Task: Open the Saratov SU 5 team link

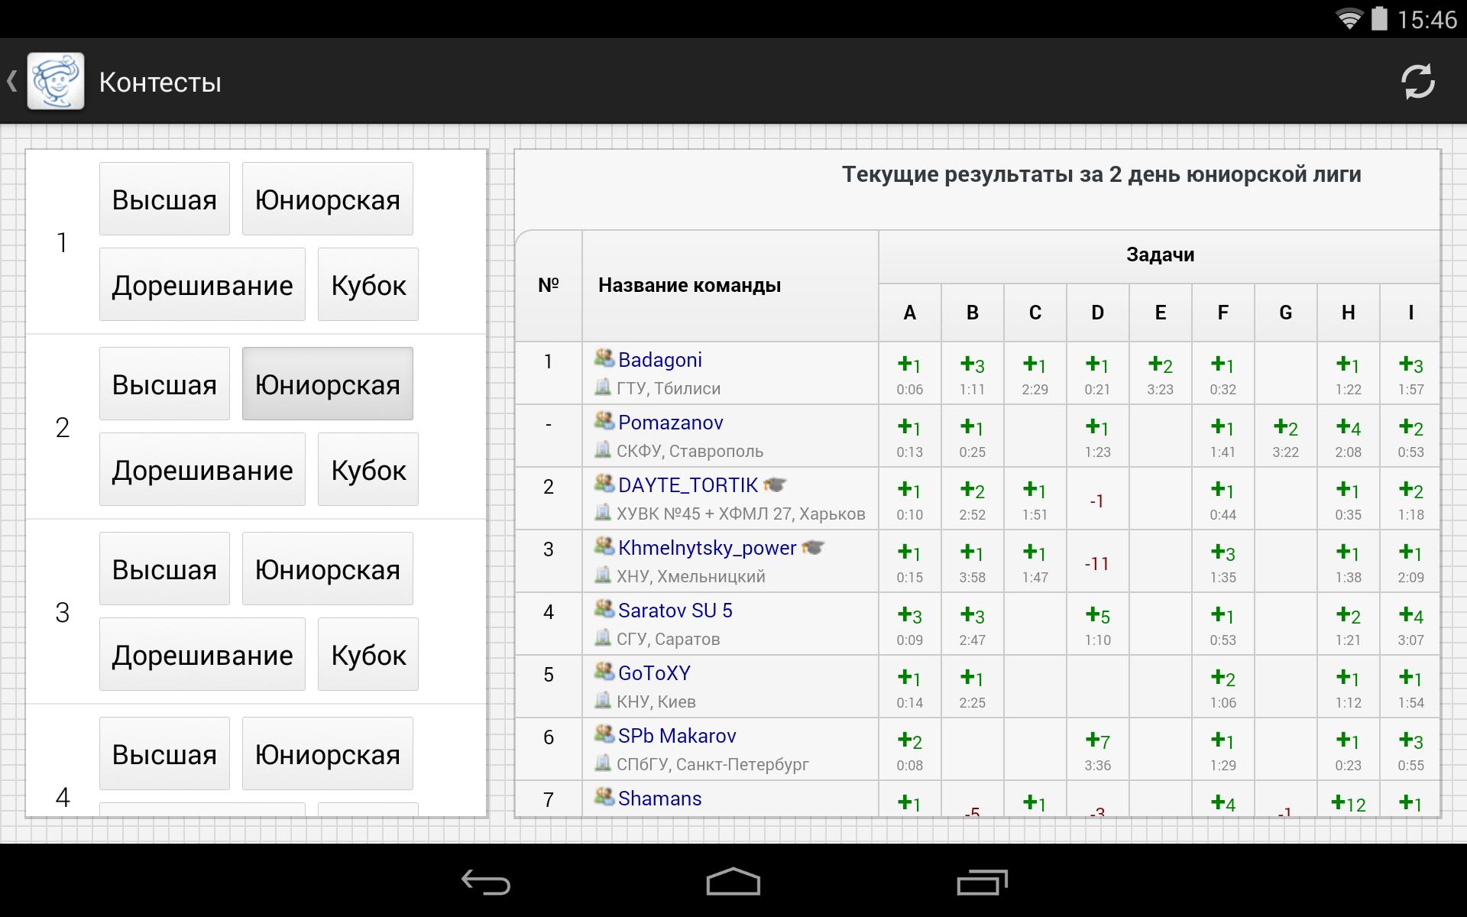Action: [675, 611]
